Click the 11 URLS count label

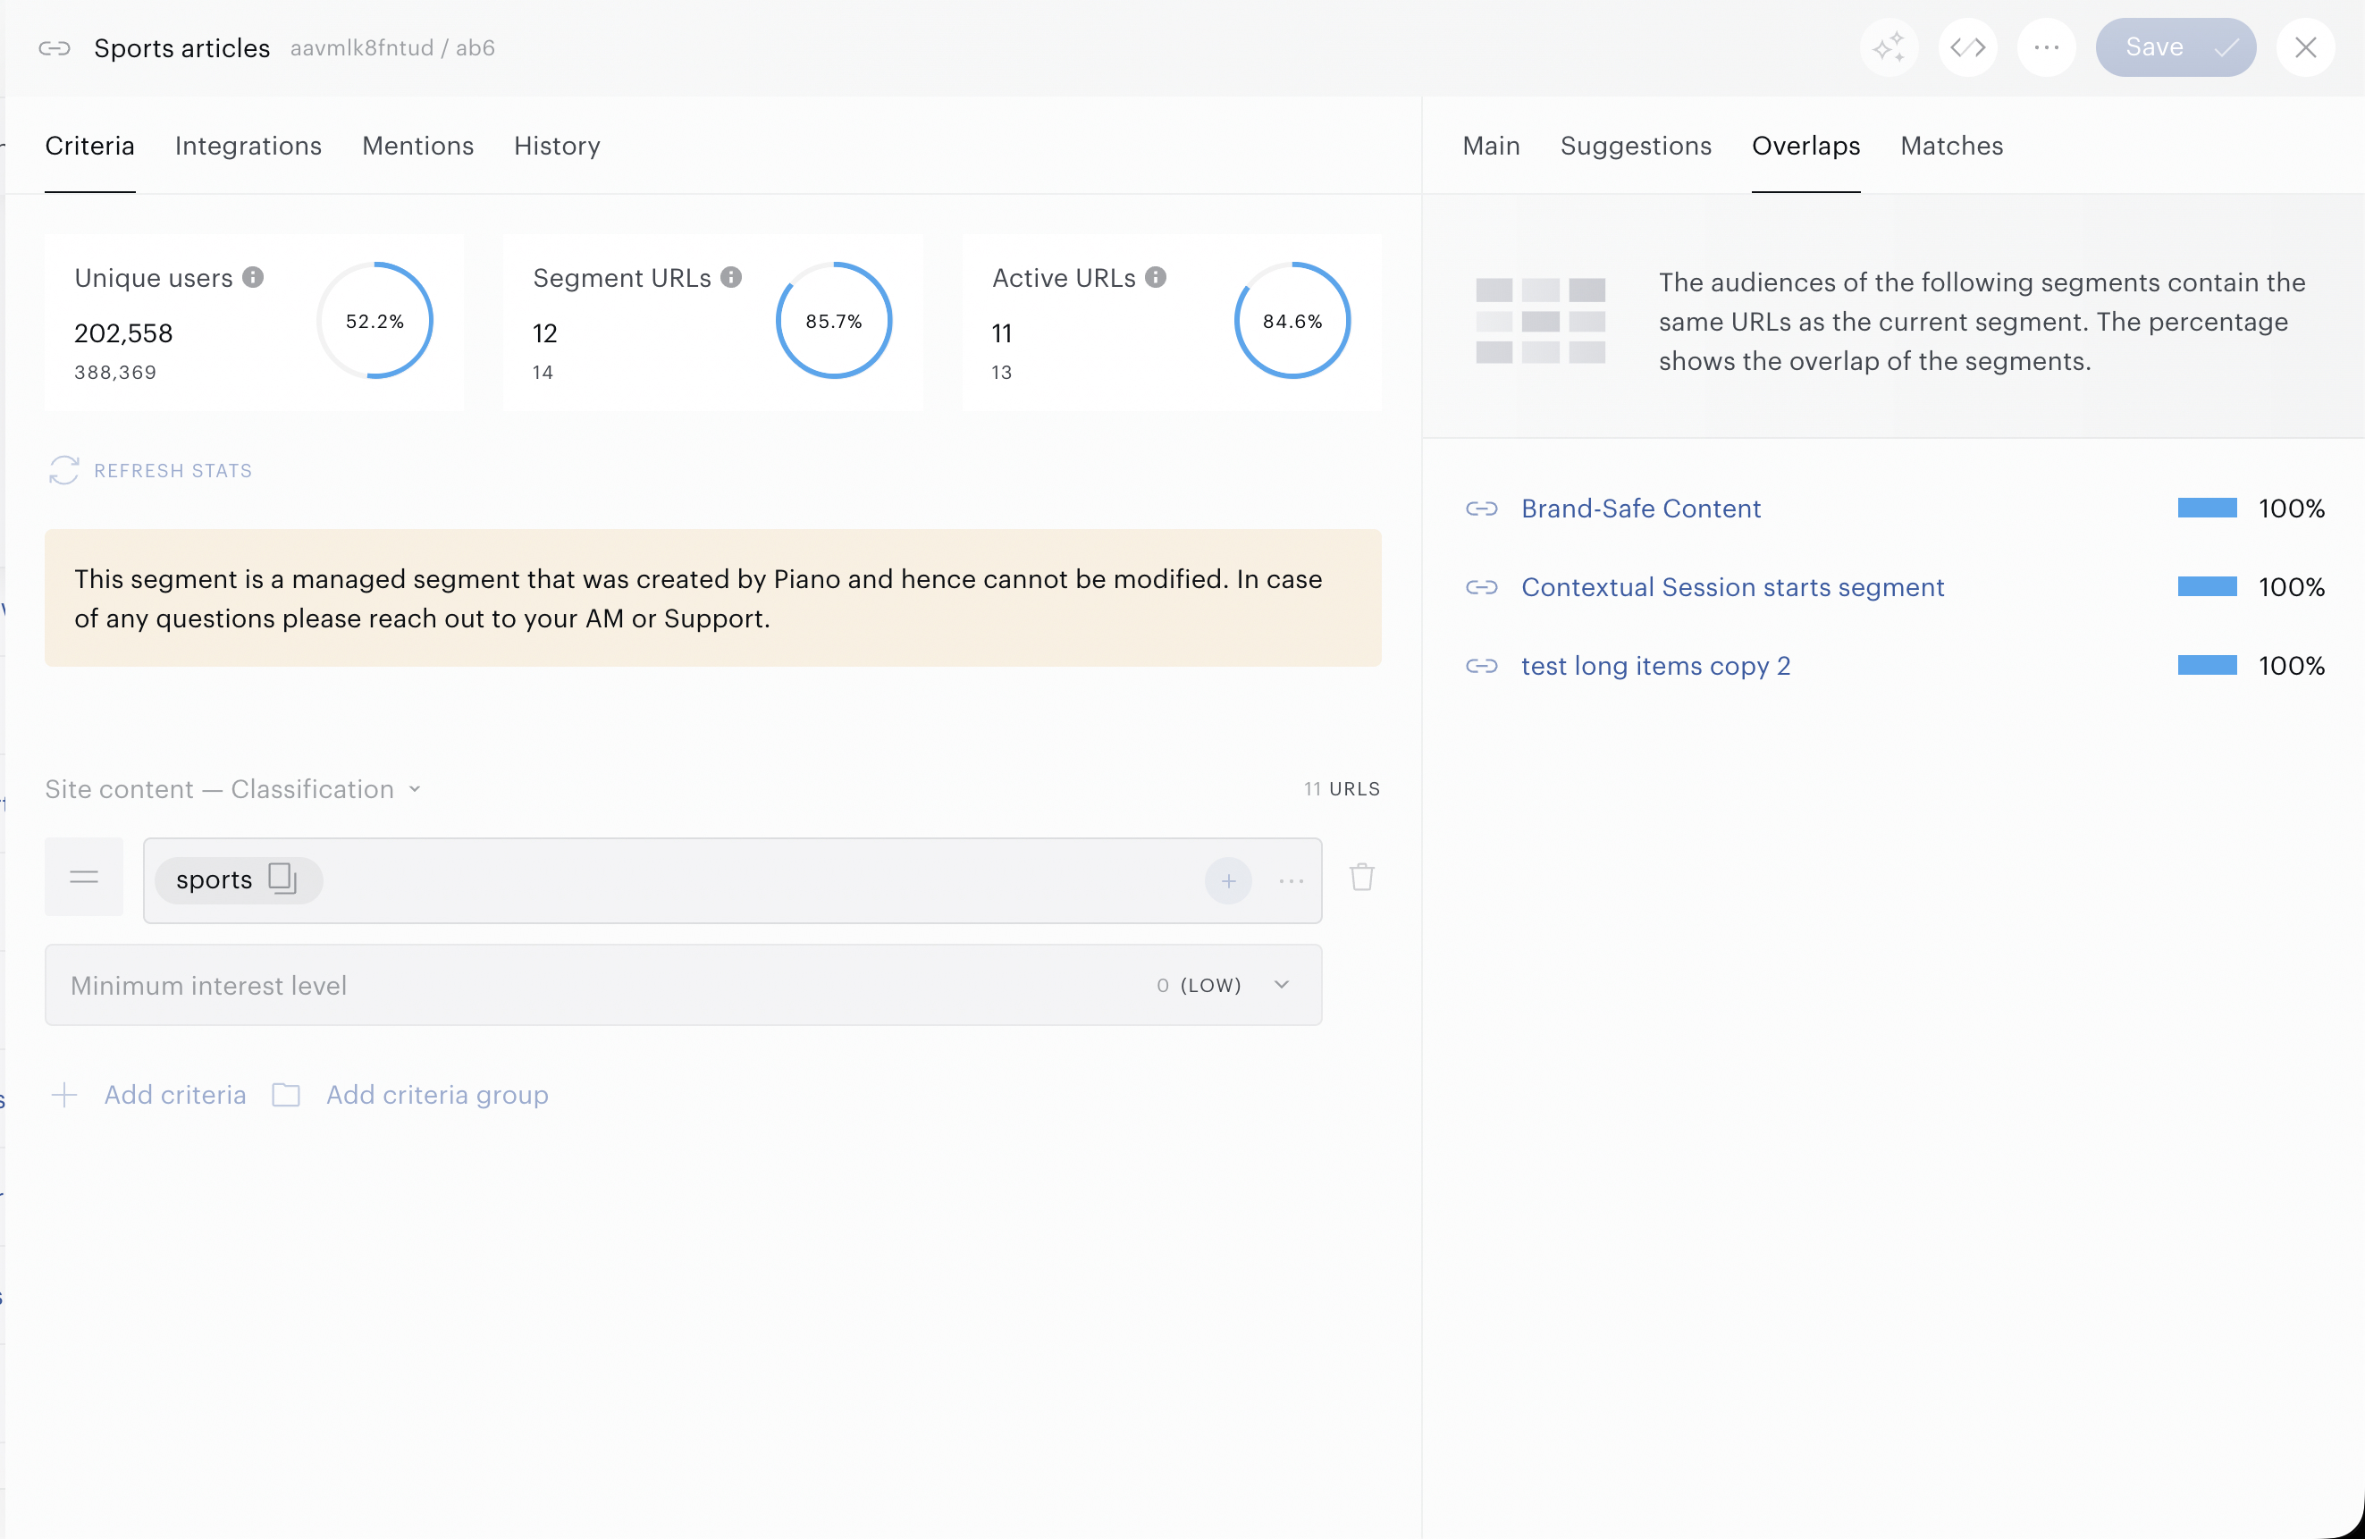click(x=1342, y=789)
